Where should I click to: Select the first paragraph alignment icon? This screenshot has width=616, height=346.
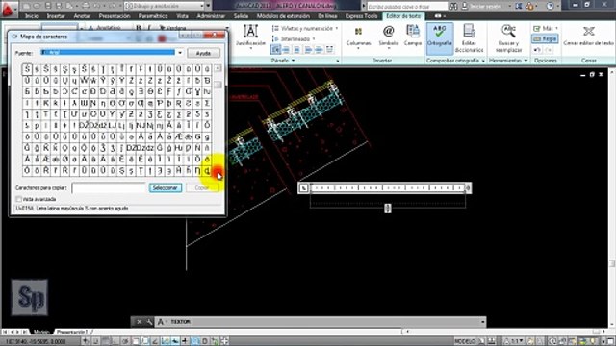[x=276, y=49]
